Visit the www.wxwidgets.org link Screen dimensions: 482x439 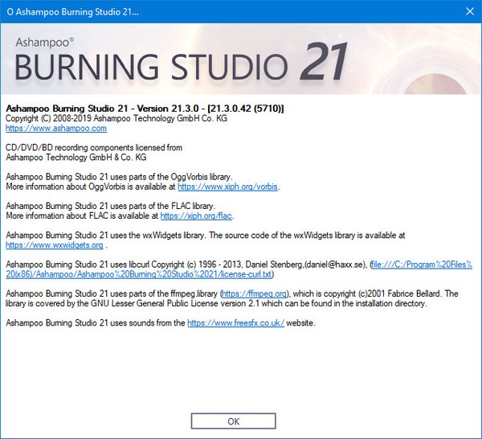click(x=55, y=244)
